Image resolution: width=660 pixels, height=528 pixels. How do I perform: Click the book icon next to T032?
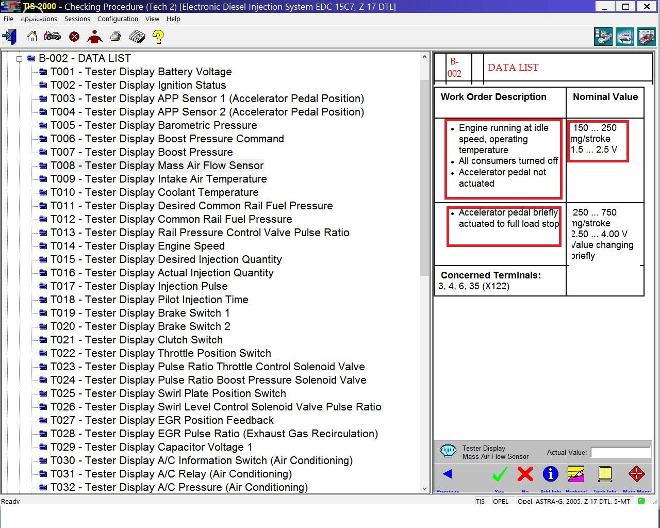[x=43, y=487]
